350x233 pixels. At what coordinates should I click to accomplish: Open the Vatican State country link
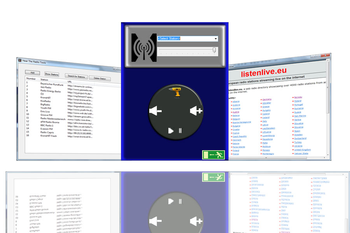tap(301, 153)
